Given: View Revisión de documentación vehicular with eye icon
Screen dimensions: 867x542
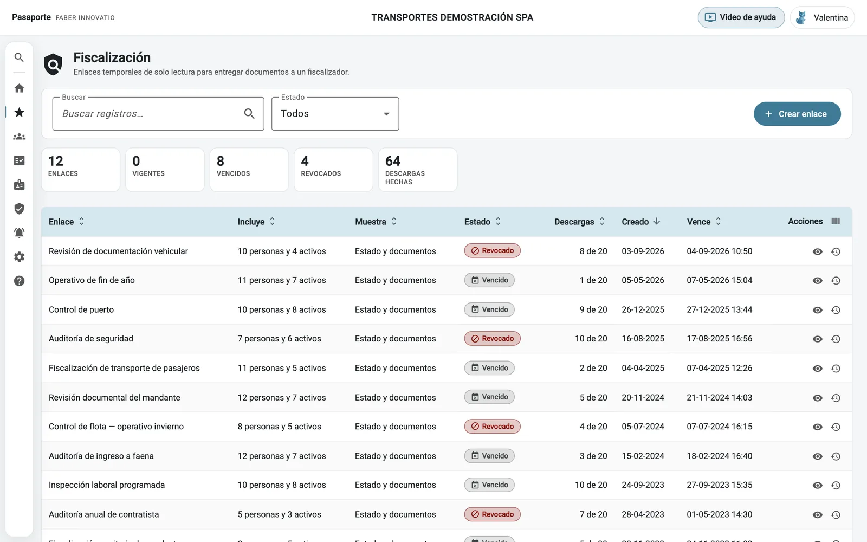Looking at the screenshot, I should (x=817, y=251).
